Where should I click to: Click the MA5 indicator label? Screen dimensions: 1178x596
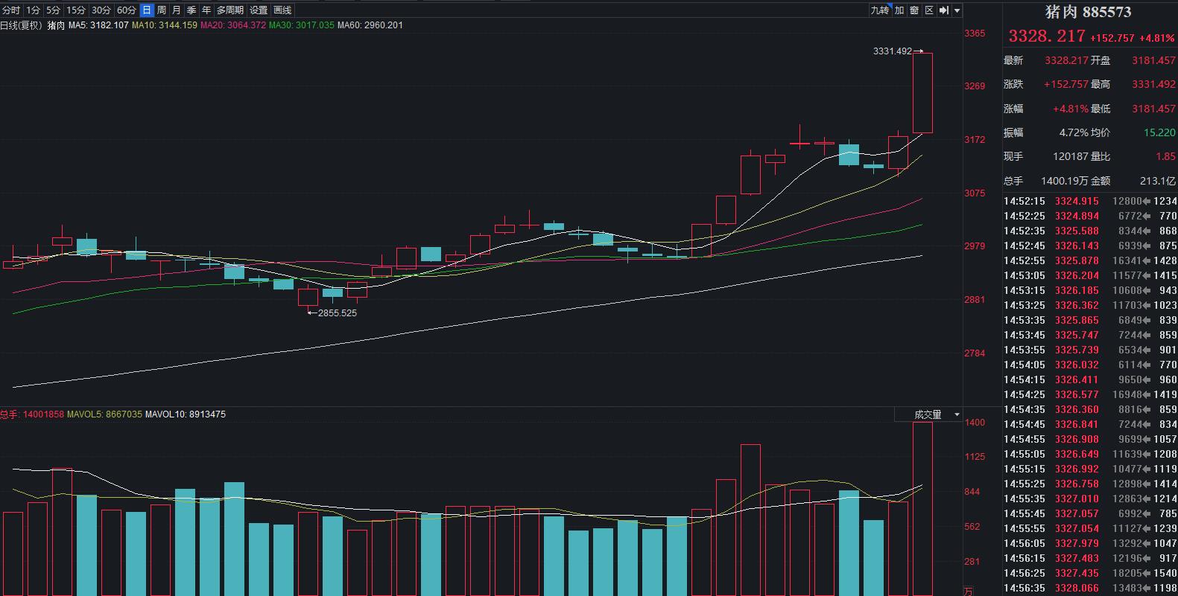coord(88,25)
